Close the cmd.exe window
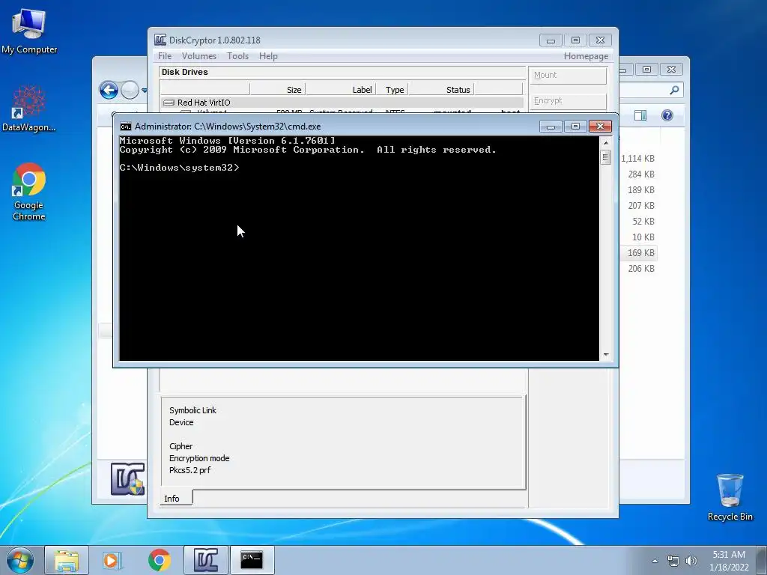Viewport: 767px width, 575px height. pyautogui.click(x=600, y=127)
